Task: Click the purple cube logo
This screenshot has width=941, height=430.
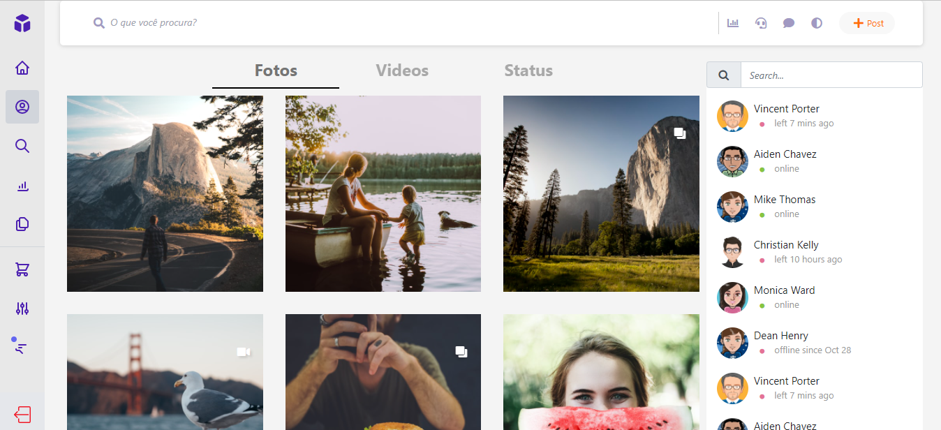Action: [x=22, y=23]
